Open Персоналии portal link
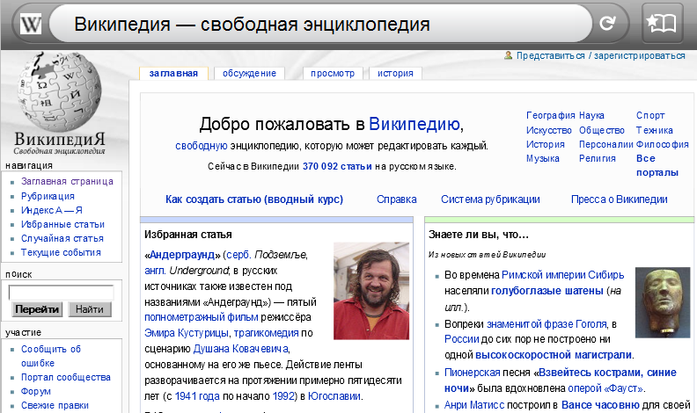 (605, 145)
